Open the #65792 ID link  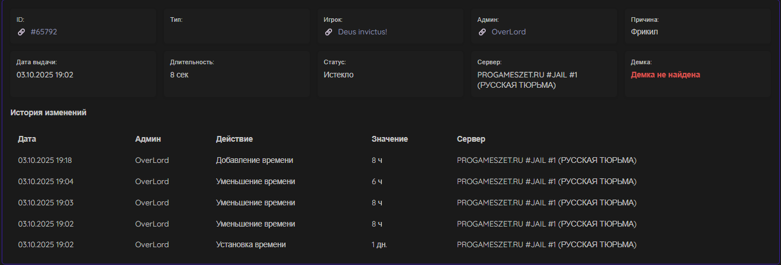44,32
